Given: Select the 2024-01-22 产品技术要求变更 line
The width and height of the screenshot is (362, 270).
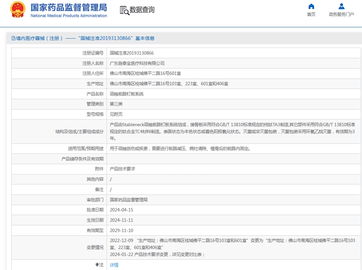Looking at the screenshot, I should (x=157, y=254).
